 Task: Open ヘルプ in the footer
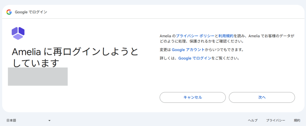253,120
